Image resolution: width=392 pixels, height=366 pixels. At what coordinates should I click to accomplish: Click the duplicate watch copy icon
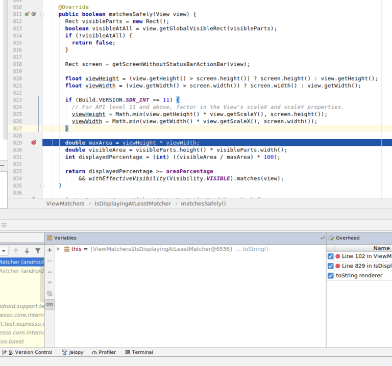coord(50,293)
